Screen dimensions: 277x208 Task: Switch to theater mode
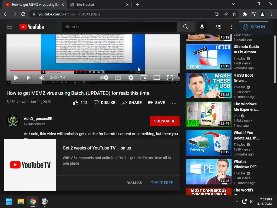point(157,78)
